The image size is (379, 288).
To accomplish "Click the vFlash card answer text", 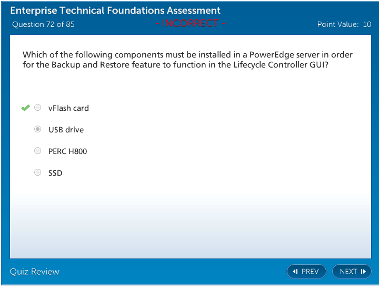I will (68, 108).
